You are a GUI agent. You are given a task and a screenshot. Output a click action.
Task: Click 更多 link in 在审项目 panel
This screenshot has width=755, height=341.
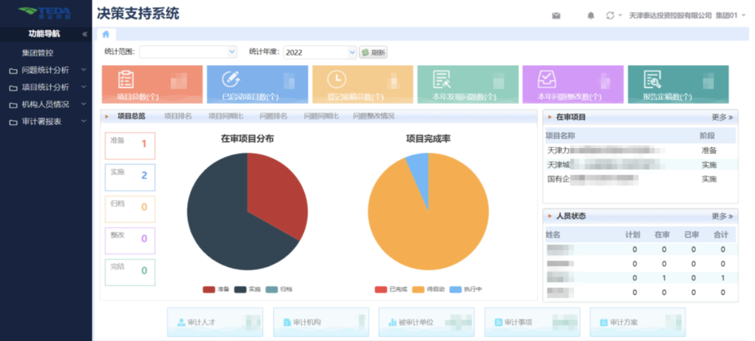(x=722, y=117)
